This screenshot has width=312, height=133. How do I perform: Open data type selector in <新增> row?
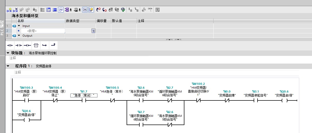(x=93, y=31)
